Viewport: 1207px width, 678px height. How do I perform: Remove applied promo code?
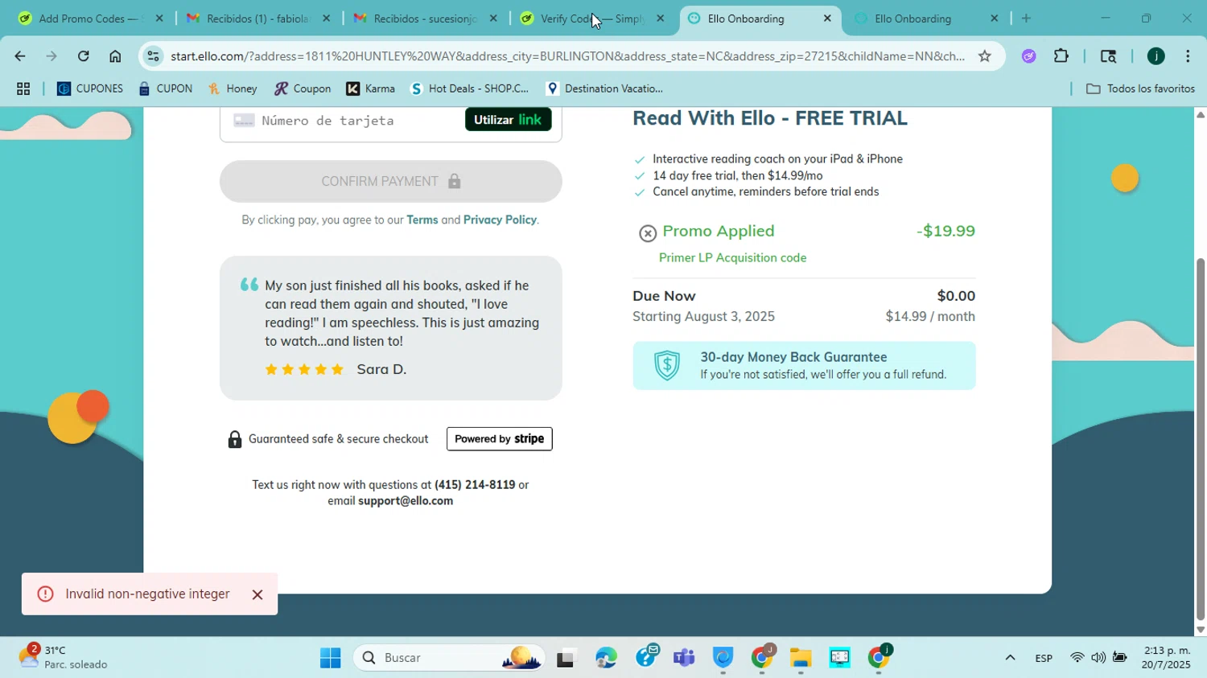point(648,233)
